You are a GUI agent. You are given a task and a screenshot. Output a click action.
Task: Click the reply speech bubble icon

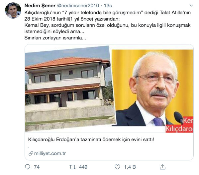point(28,167)
